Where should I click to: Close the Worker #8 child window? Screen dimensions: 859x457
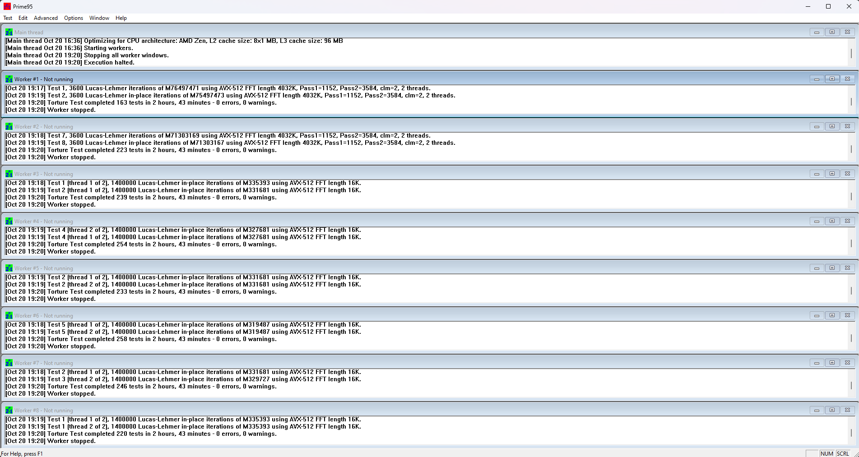tap(847, 410)
